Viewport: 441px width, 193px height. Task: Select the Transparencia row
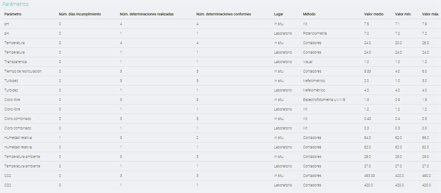coord(220,62)
